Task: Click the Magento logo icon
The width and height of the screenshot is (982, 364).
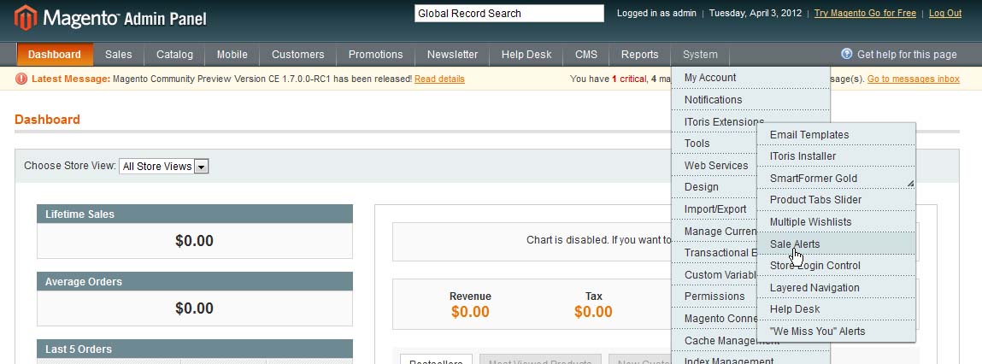Action: (x=26, y=17)
